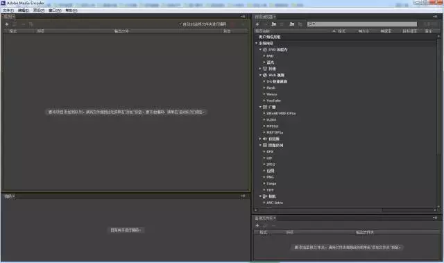This screenshot has width=444, height=263.
Task: Click the Queue status column header
Action: click(227, 31)
